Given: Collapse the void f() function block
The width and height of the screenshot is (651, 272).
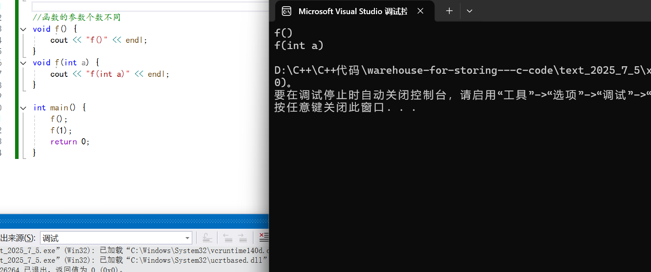Looking at the screenshot, I should 23,29.
